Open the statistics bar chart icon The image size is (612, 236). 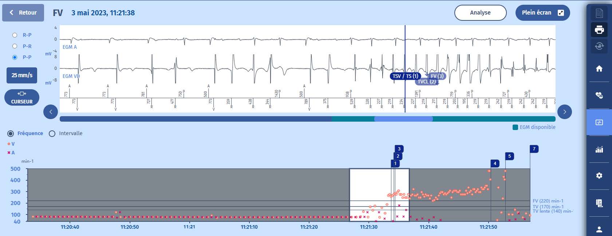(599, 149)
